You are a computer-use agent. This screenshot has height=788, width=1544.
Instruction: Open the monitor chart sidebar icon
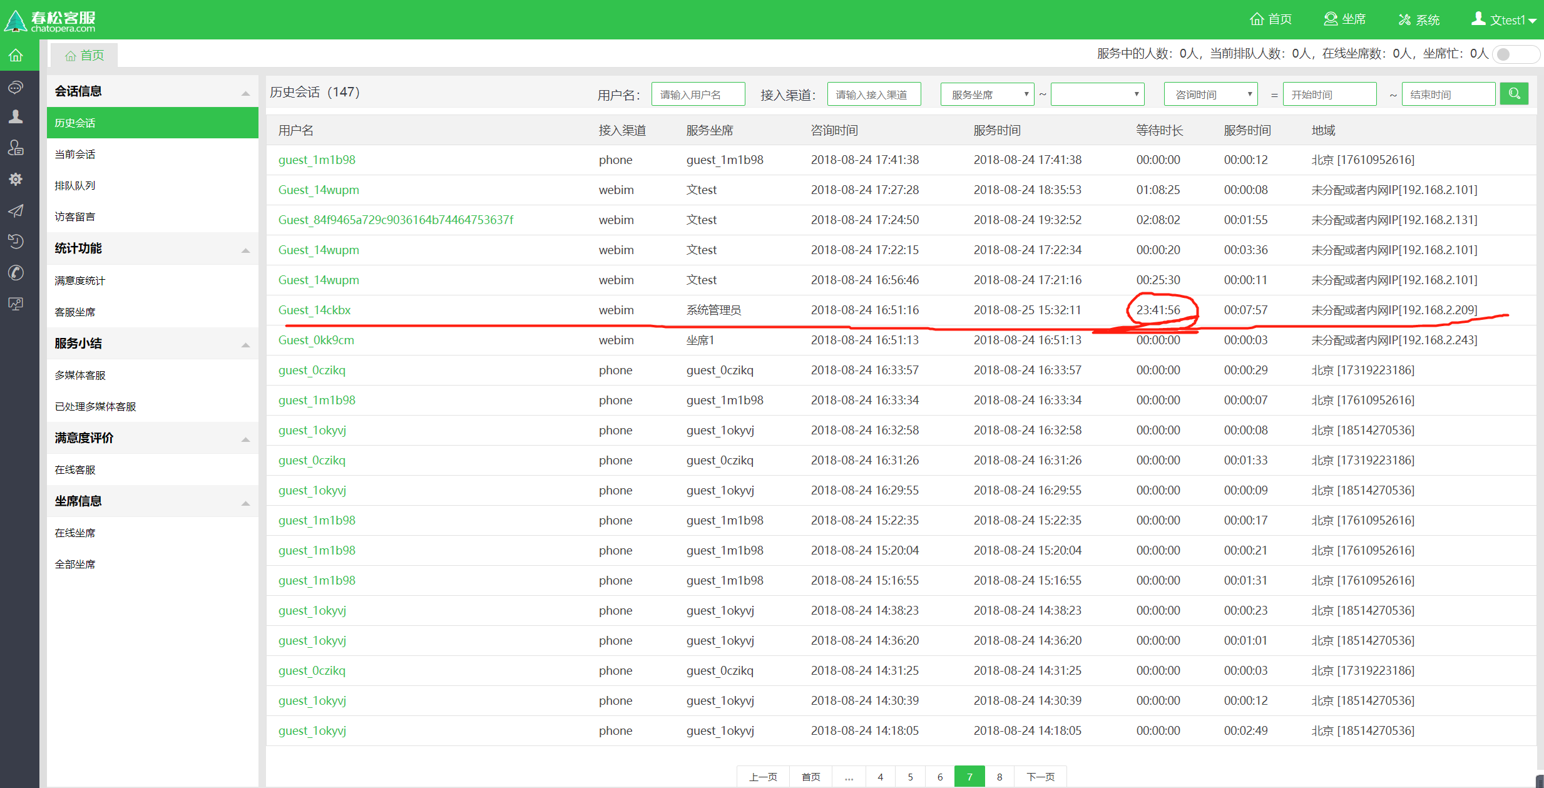pos(16,304)
